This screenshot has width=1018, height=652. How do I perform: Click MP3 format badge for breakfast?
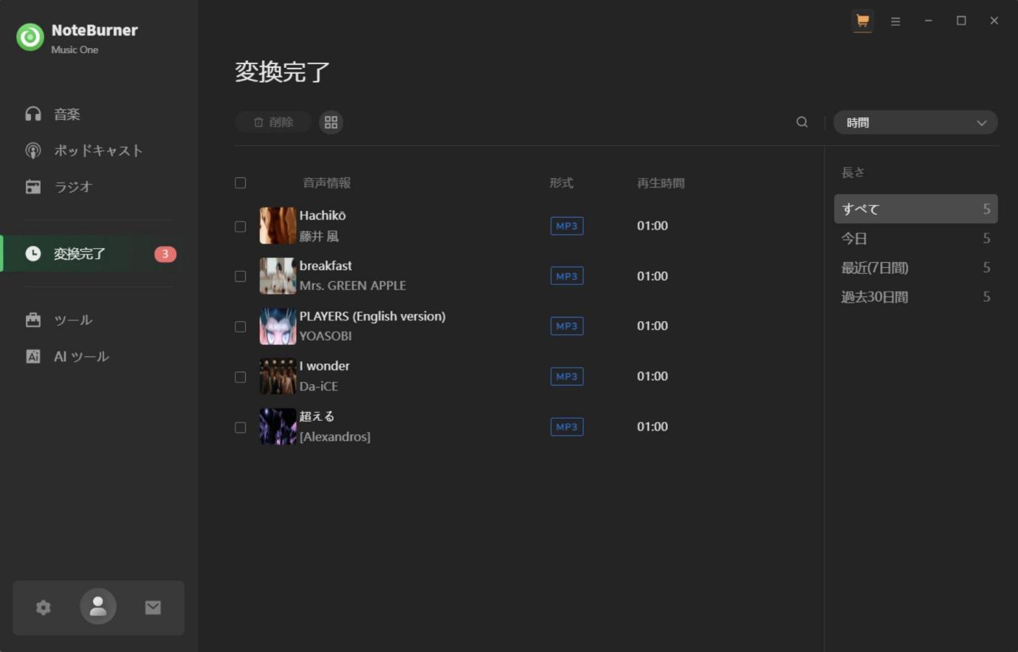[x=567, y=276]
